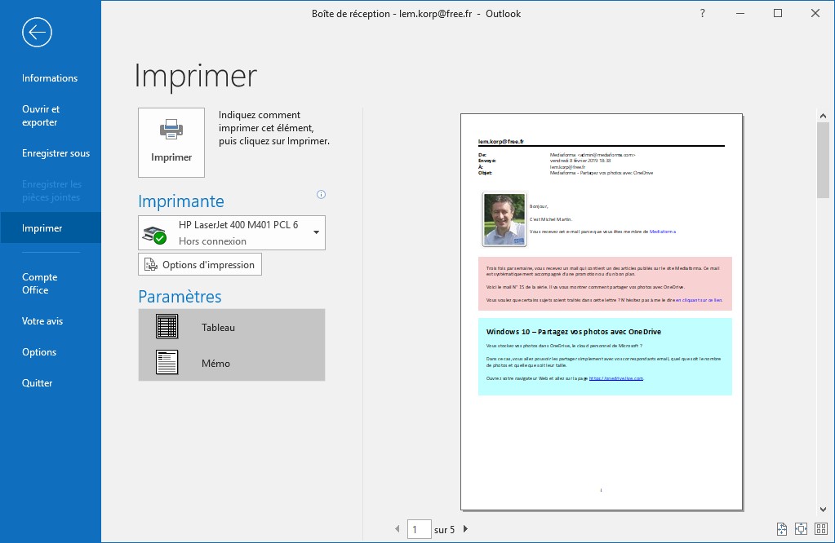Image resolution: width=835 pixels, height=543 pixels.
Task: Click the back arrow to exit Backstage
Action: point(38,32)
